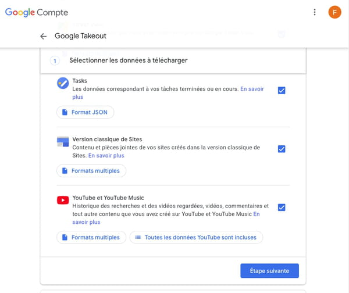This screenshot has height=293, width=349.
Task: Click the file icon inside Format JSON
Action: coord(65,112)
